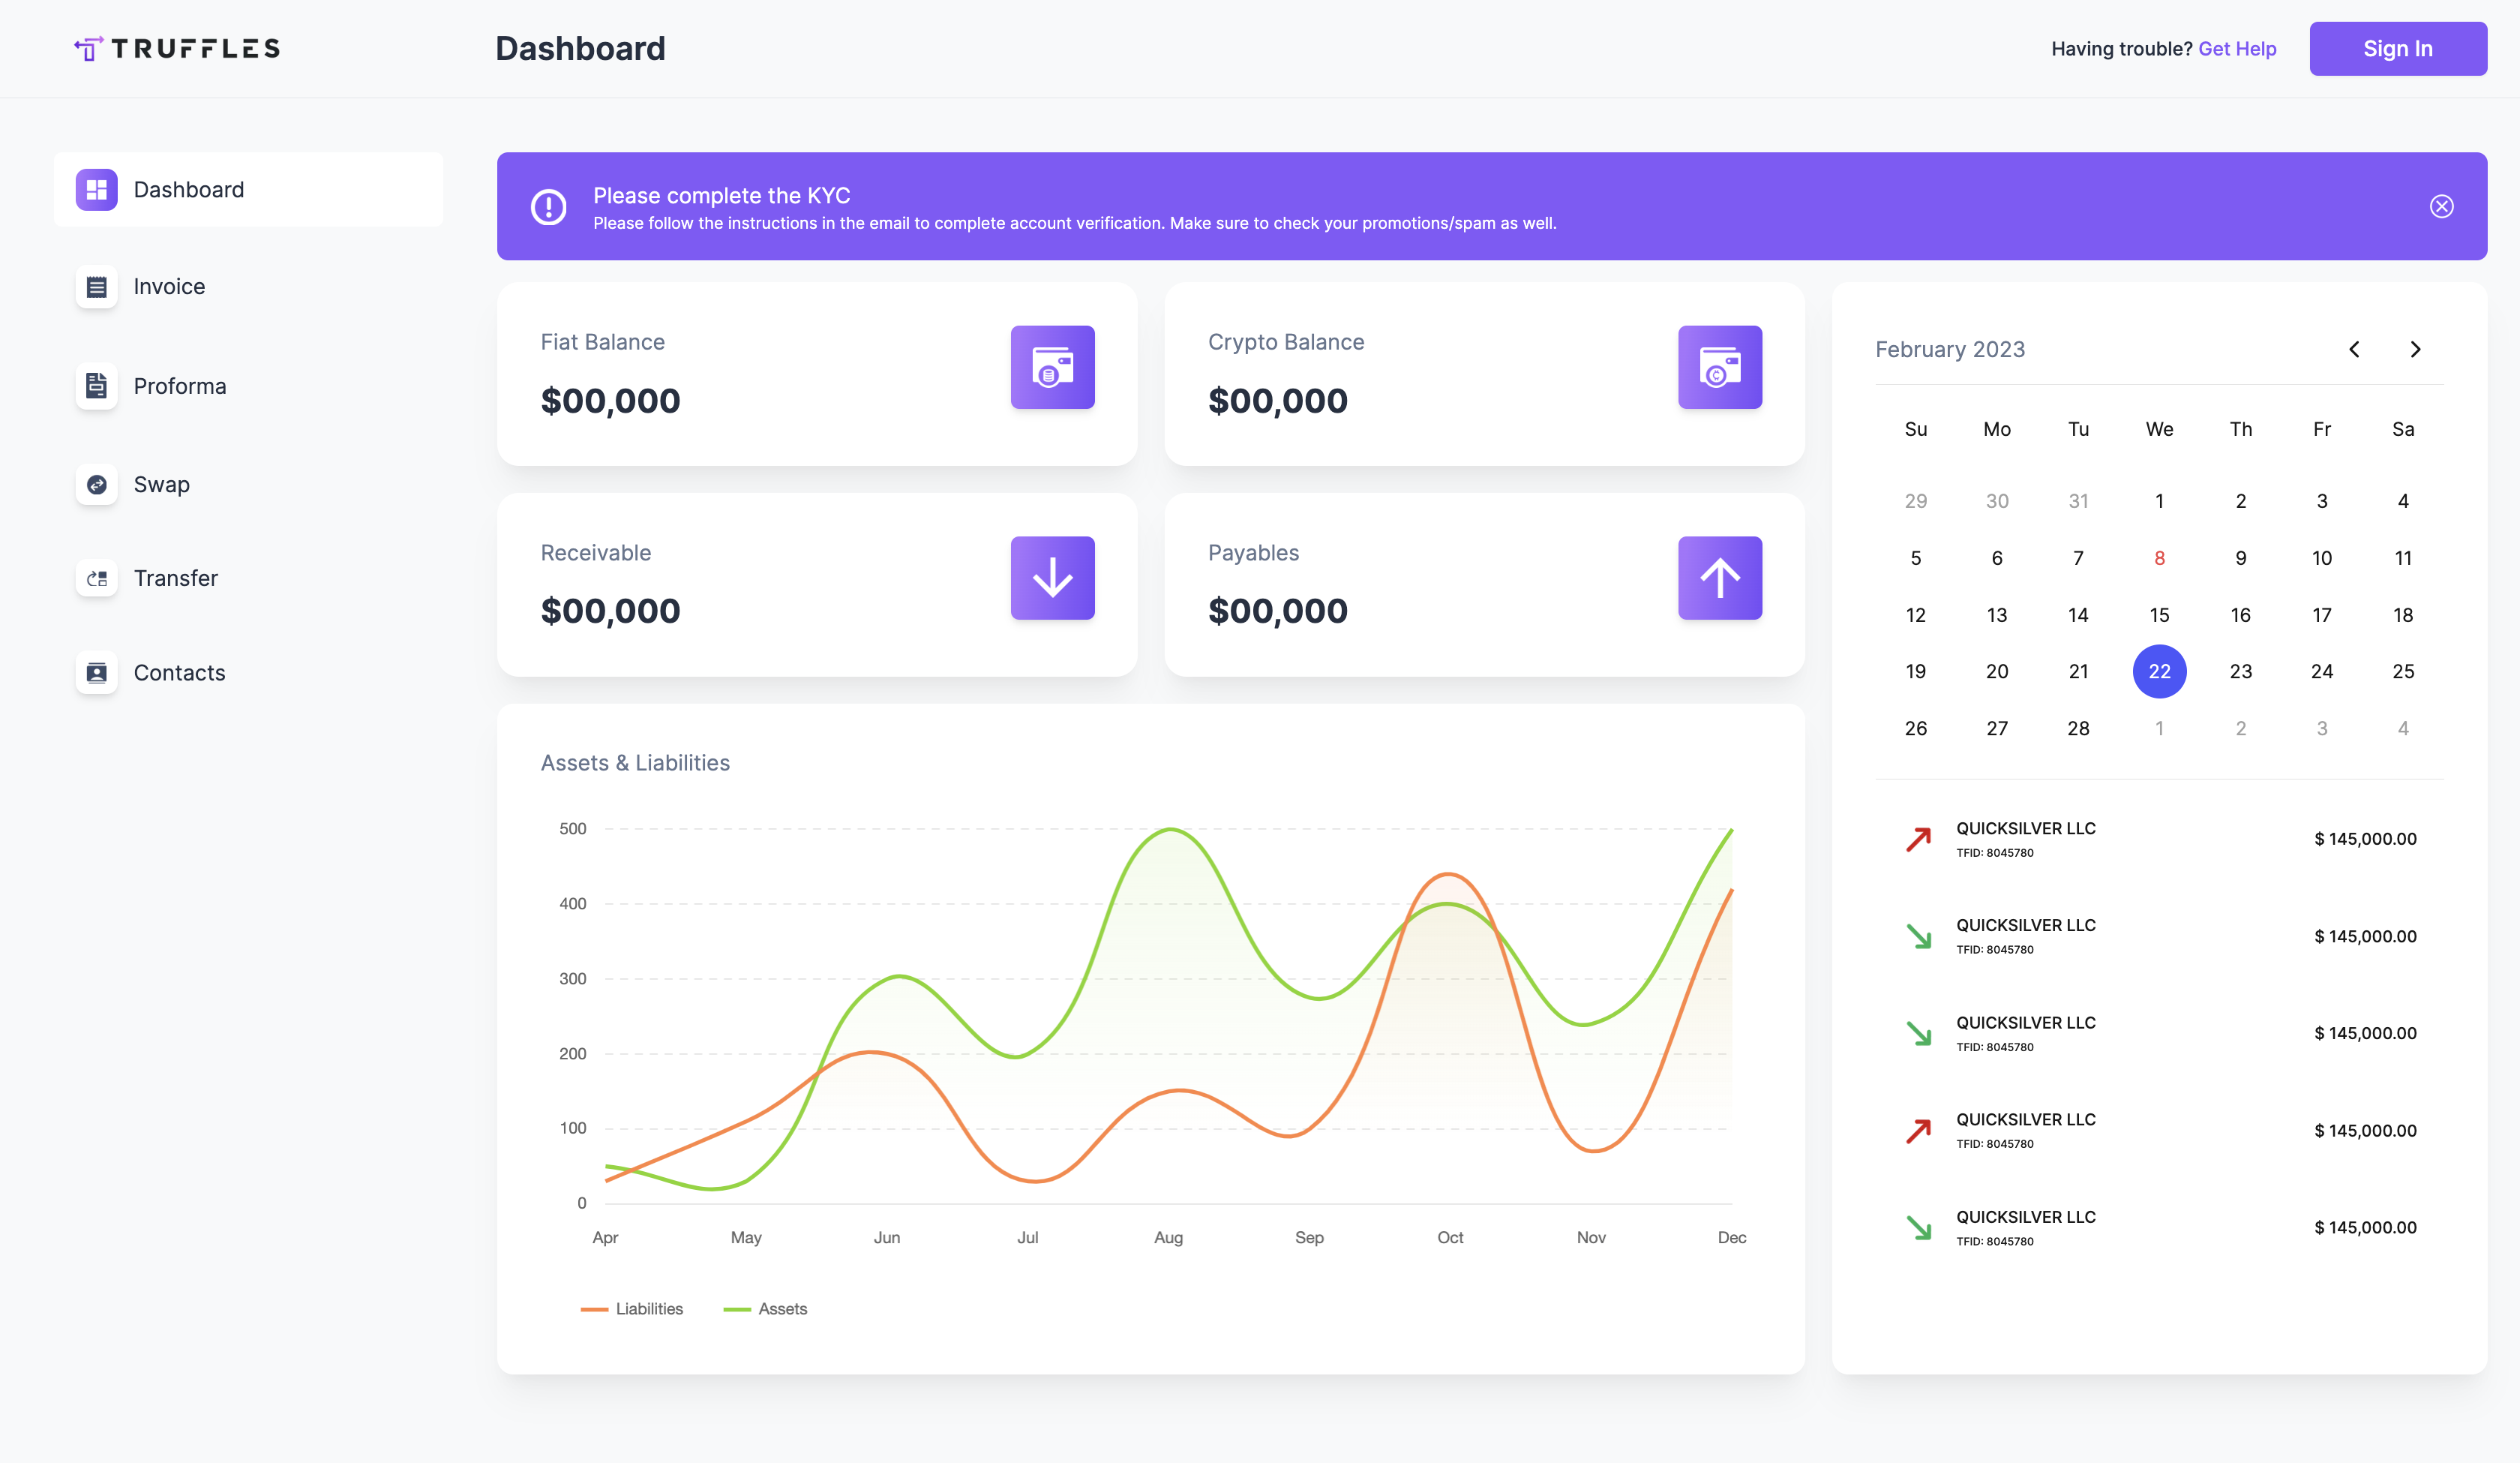Click the Receivable down-arrow icon
The image size is (2520, 1463).
[1052, 578]
